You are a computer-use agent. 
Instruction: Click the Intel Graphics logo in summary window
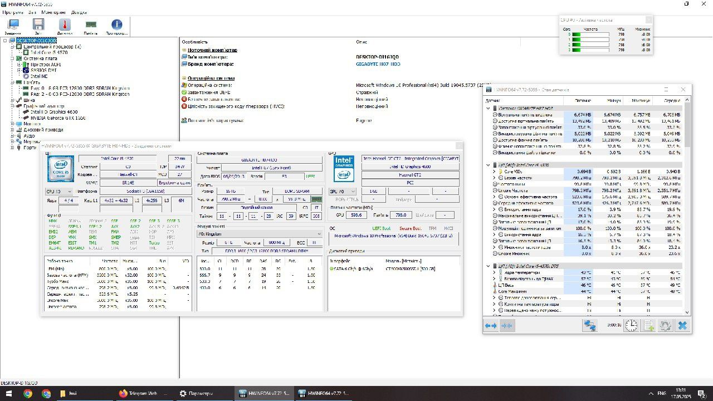click(344, 169)
